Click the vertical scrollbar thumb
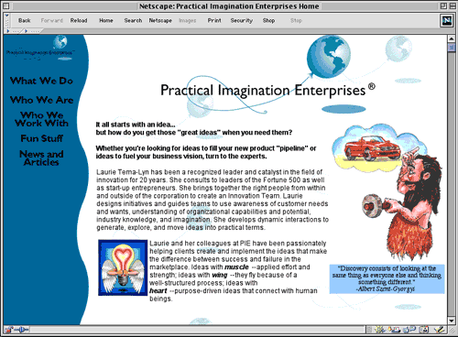 click(452, 48)
